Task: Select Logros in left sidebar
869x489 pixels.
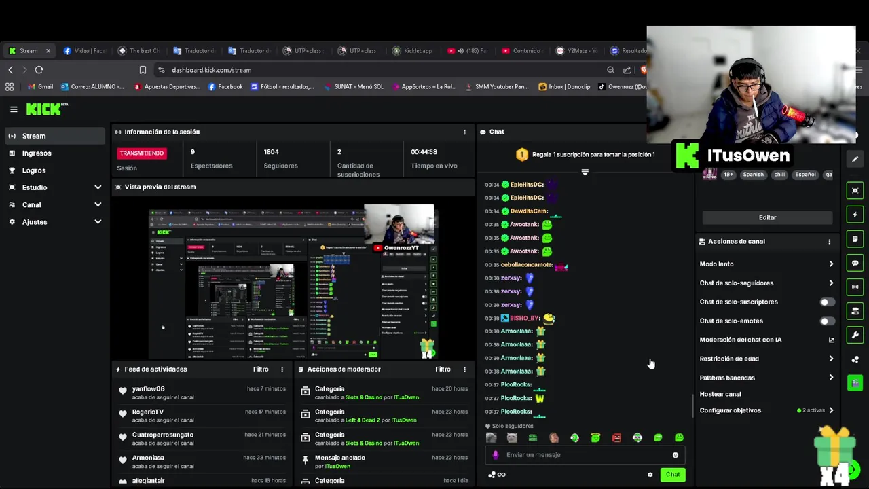Action: pyautogui.click(x=54, y=170)
